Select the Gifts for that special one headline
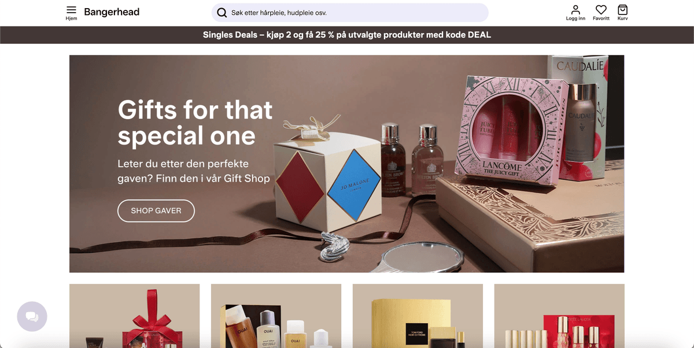This screenshot has width=694, height=348. (195, 123)
